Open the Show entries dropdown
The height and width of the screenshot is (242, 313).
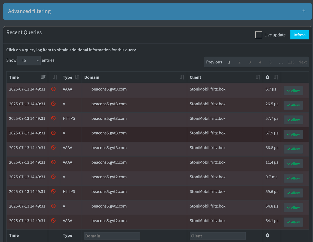[x=29, y=60]
